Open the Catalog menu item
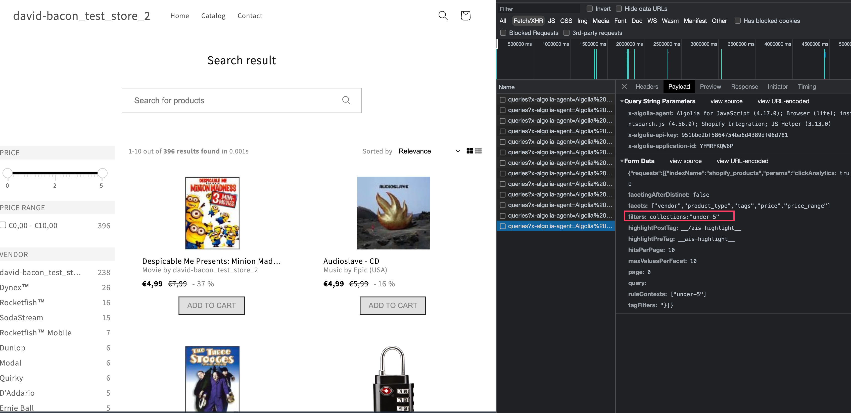The image size is (851, 413). click(x=213, y=16)
